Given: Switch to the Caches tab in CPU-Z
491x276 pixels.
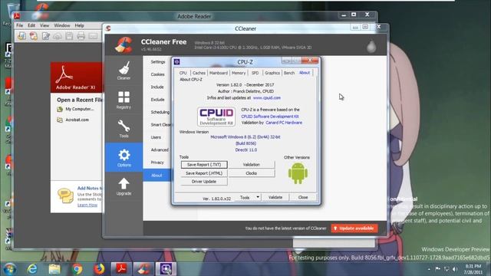Looking at the screenshot, I should click(199, 73).
